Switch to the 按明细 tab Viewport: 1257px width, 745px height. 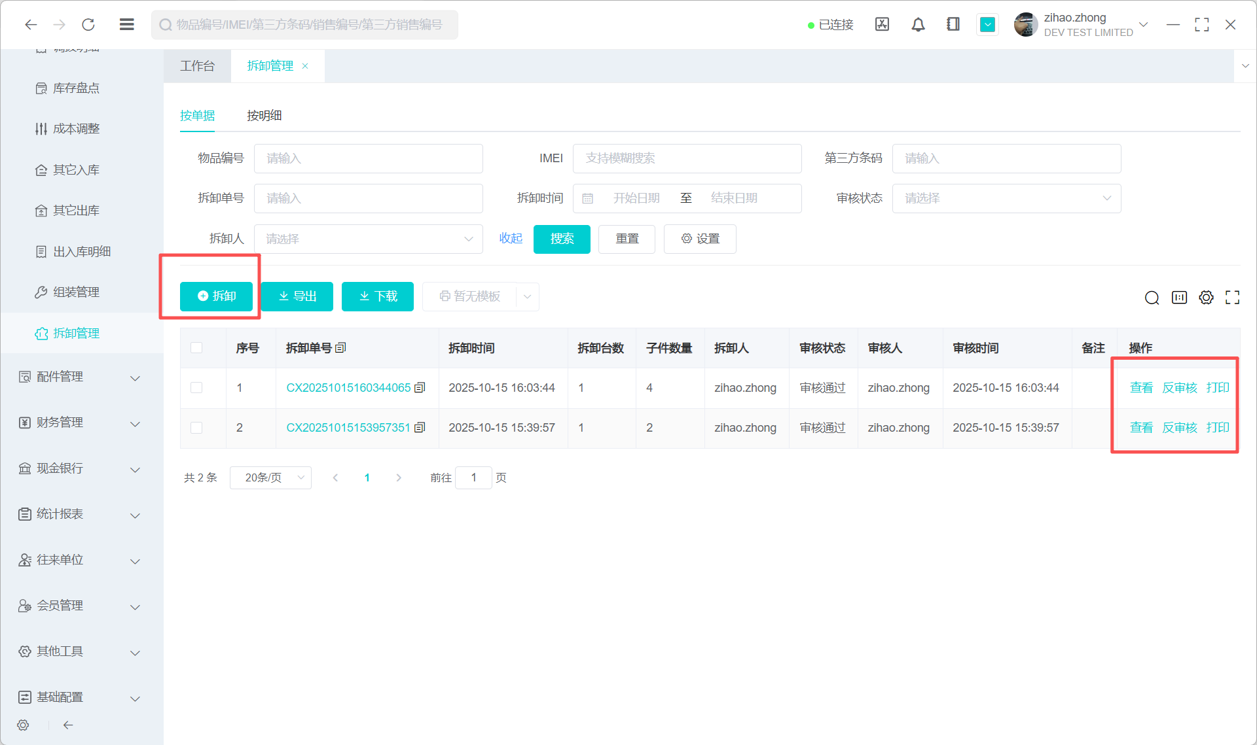[x=264, y=116]
